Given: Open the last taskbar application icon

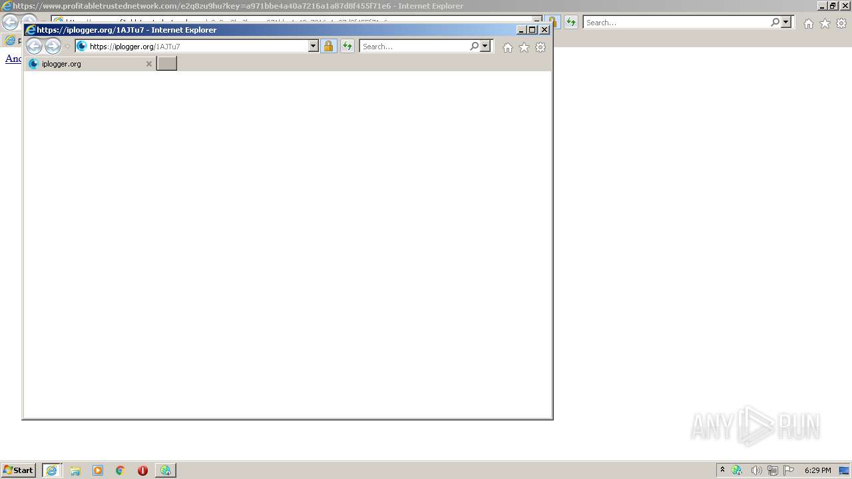Looking at the screenshot, I should 165,470.
